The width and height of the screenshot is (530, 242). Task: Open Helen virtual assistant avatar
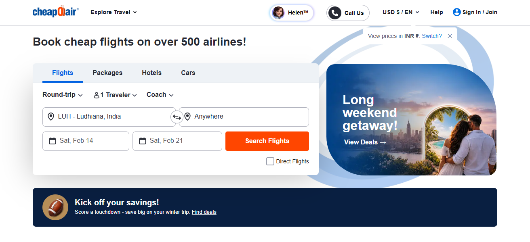278,13
